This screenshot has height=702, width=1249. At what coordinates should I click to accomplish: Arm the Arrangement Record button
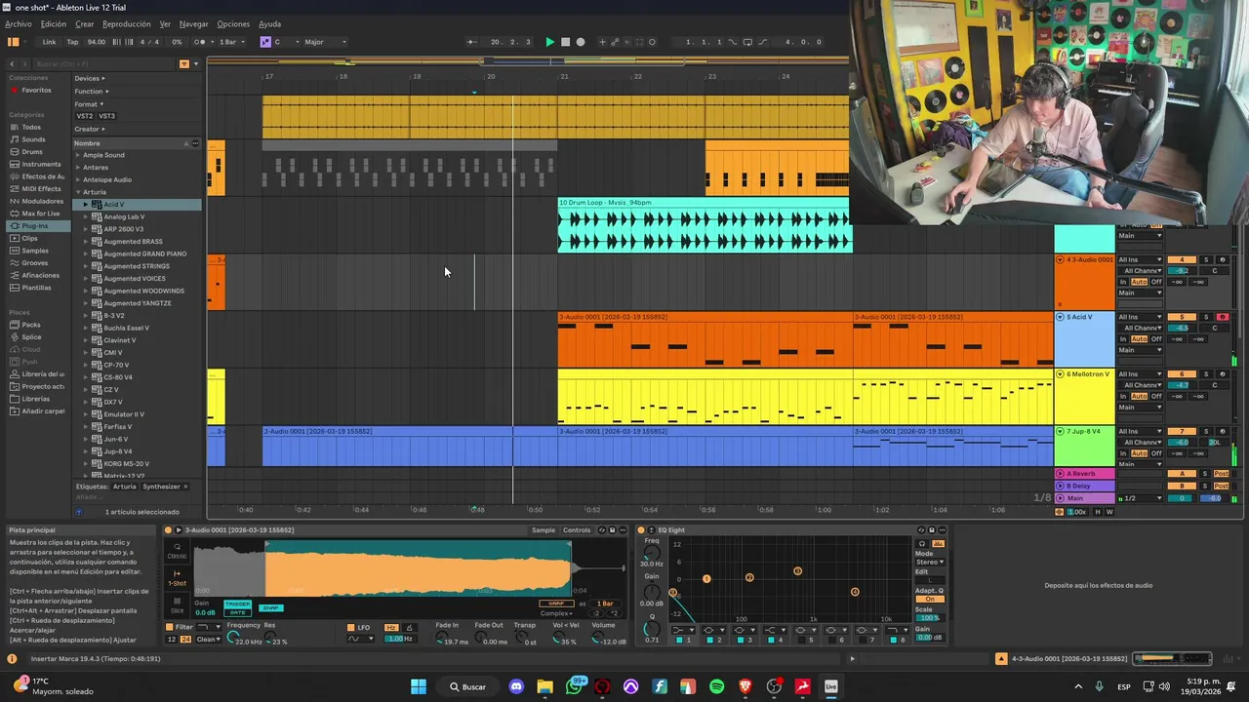pyautogui.click(x=581, y=42)
